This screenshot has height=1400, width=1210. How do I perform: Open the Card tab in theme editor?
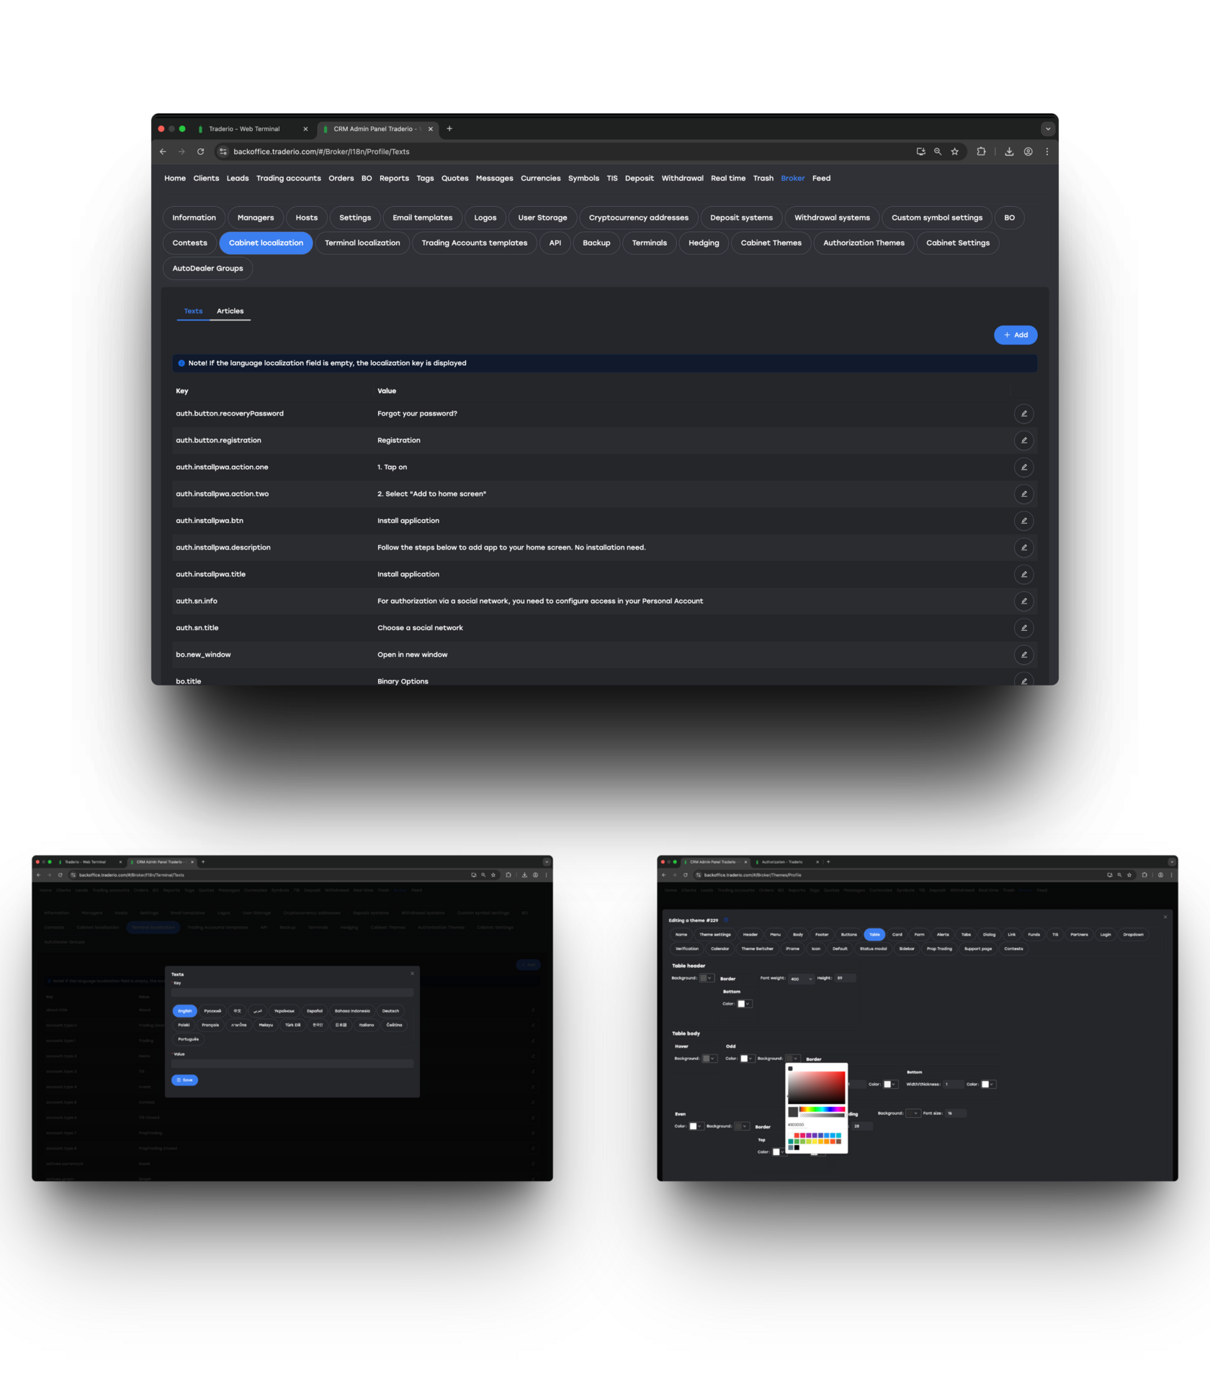pyautogui.click(x=897, y=935)
